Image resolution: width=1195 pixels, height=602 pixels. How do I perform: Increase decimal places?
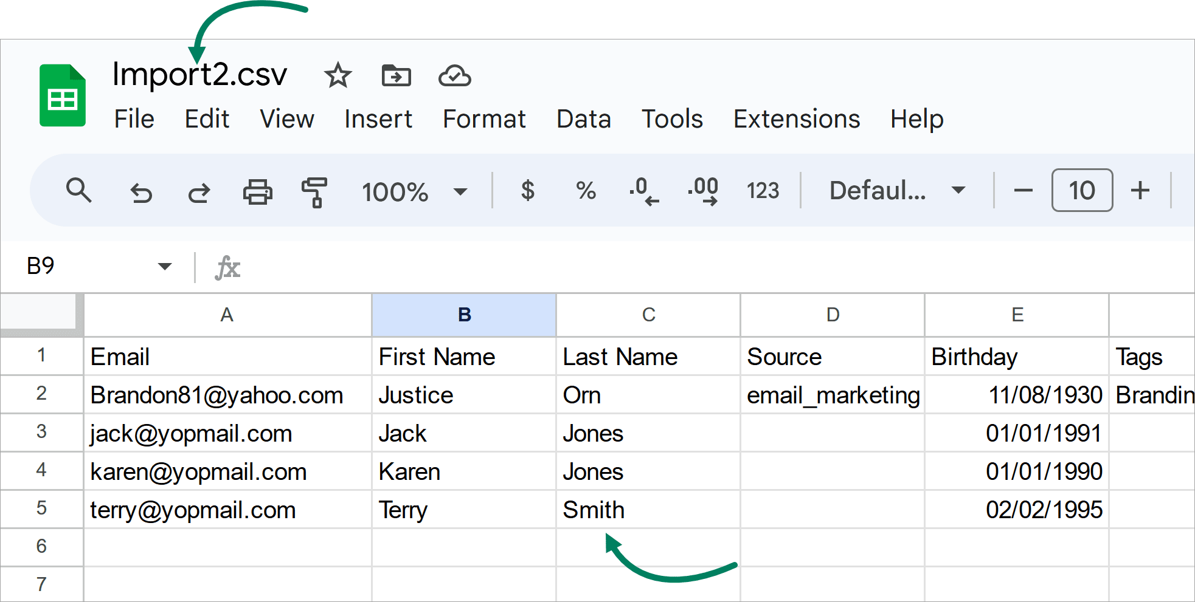click(x=702, y=191)
